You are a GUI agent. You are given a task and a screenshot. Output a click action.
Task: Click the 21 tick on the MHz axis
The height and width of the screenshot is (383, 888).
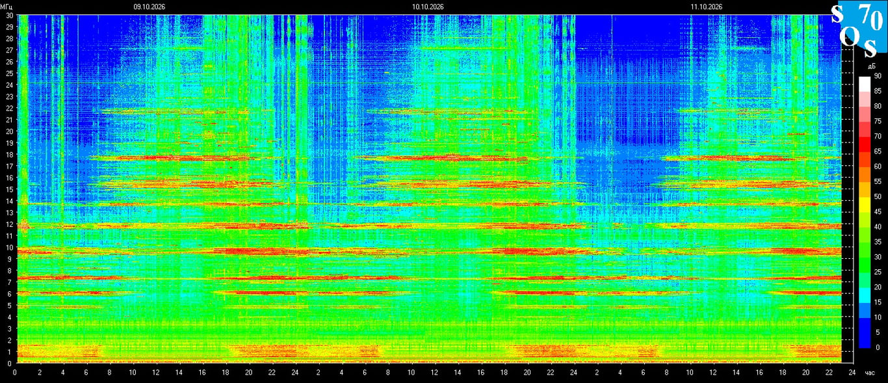point(9,119)
